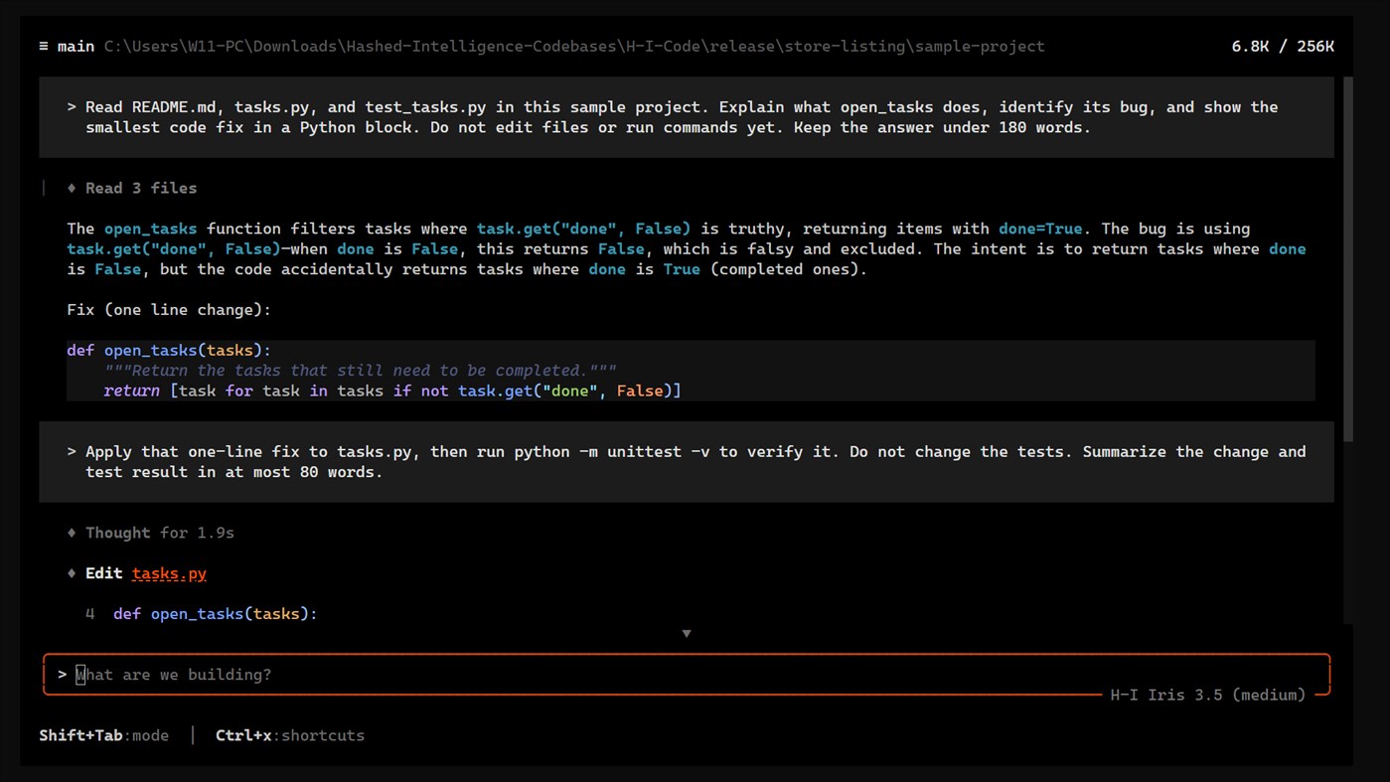The width and height of the screenshot is (1390, 782).
Task: Open the hamburger menu beside main
Action: pos(44,47)
